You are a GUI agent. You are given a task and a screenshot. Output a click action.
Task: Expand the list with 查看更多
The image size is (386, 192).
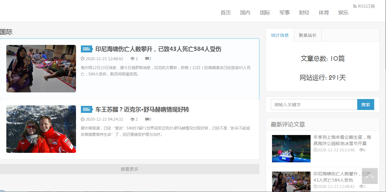pos(130,169)
